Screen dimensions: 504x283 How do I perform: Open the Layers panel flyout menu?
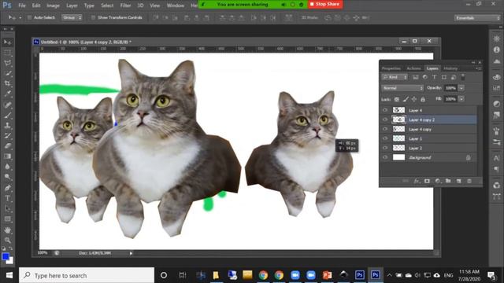point(478,68)
